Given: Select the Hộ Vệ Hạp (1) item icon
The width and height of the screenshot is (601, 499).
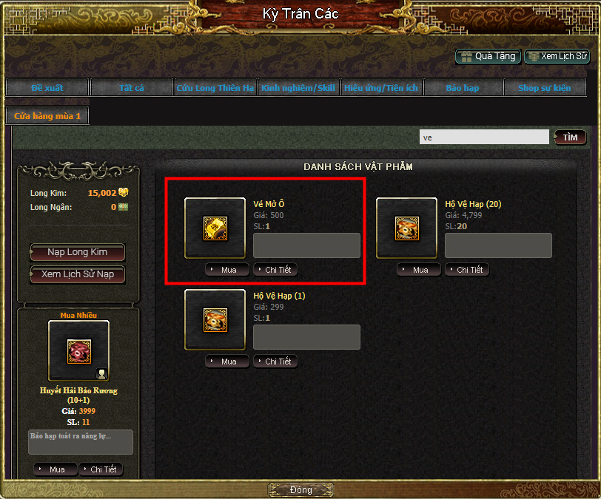Looking at the screenshot, I should (215, 320).
